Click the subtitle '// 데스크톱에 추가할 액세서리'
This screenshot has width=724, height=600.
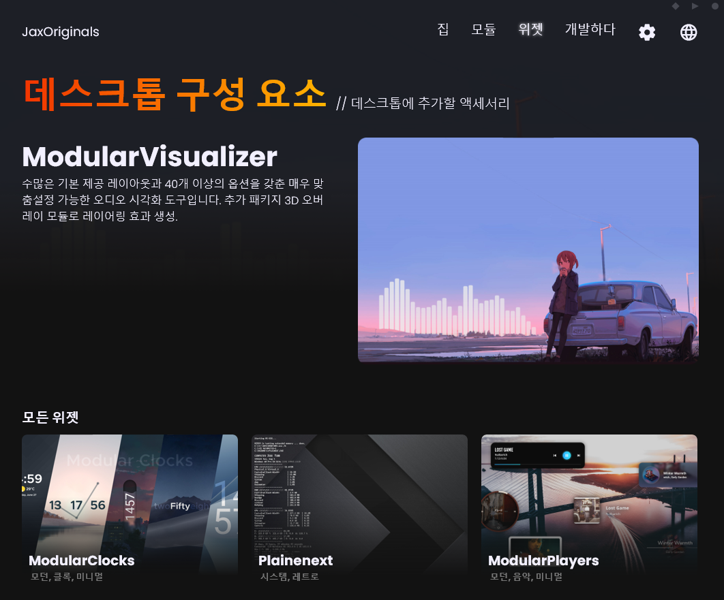[423, 104]
